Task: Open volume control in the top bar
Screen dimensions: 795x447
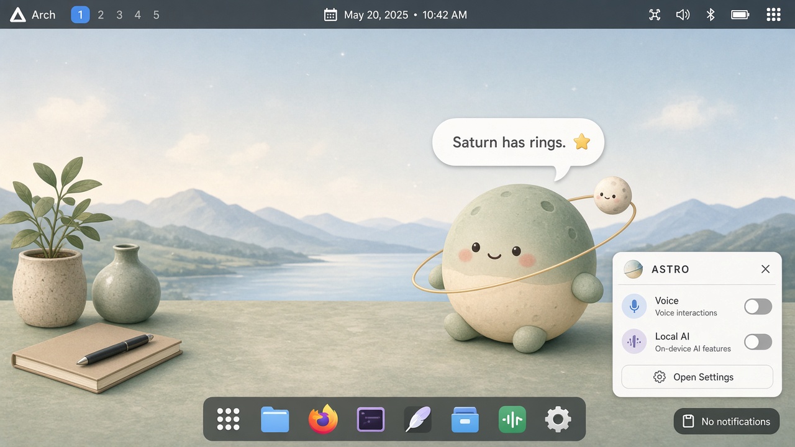Action: 683,15
